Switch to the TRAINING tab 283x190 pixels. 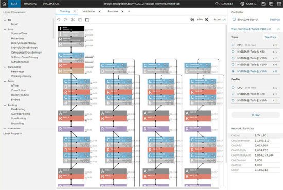(30, 4)
